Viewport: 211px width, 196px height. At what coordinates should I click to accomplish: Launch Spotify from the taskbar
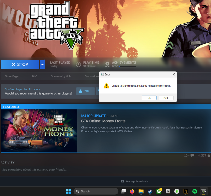(194, 191)
